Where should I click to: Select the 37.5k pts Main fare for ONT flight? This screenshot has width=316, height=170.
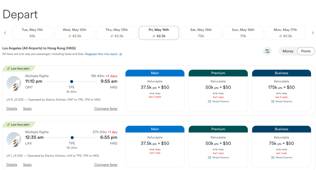click(155, 90)
